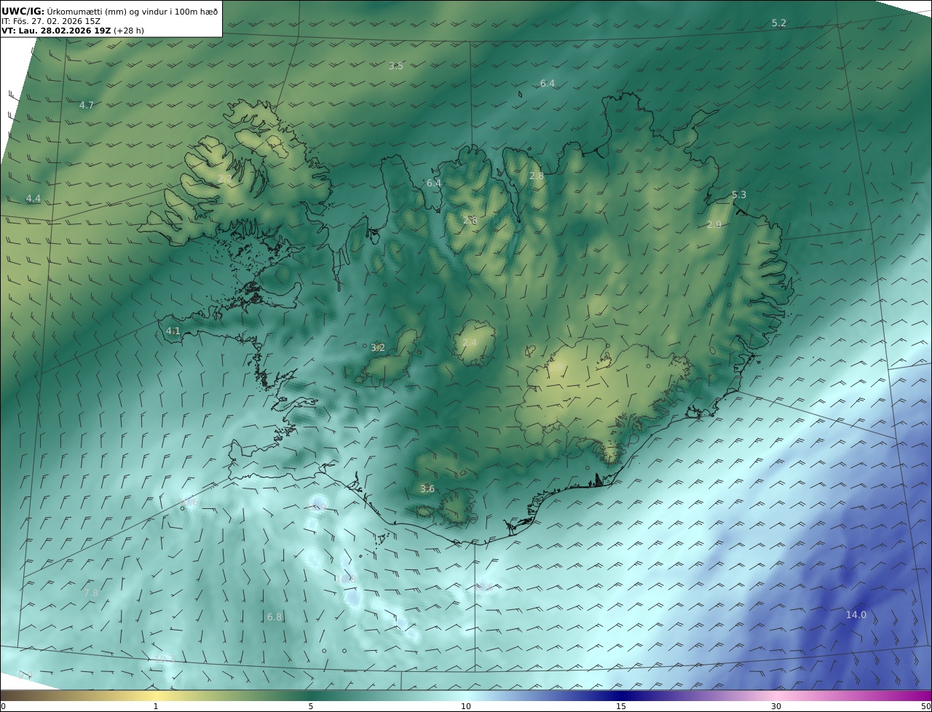The width and height of the screenshot is (932, 712).
Task: Click the colorbar tick label 5
Action: click(311, 706)
